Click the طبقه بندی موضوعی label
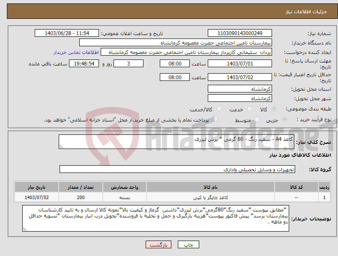 click(x=308, y=109)
